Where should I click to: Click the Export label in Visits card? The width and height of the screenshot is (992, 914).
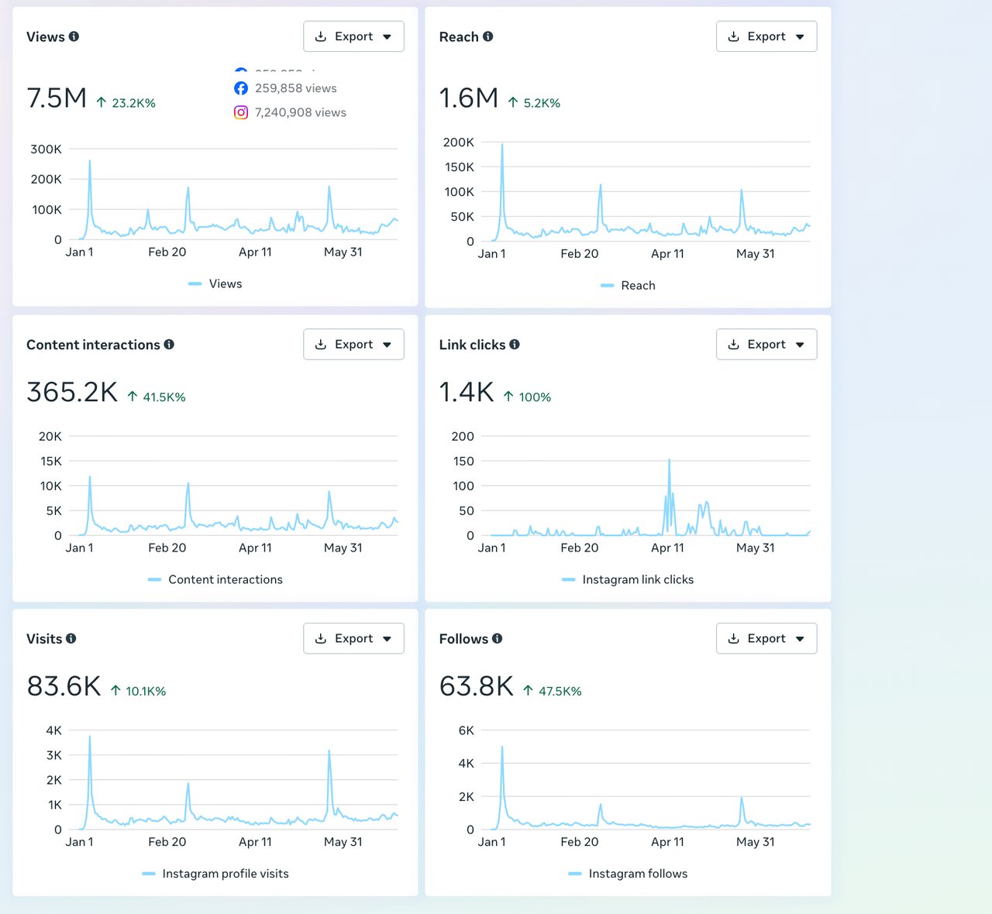point(353,639)
